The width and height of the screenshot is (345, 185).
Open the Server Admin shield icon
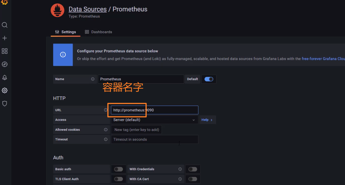click(4, 104)
